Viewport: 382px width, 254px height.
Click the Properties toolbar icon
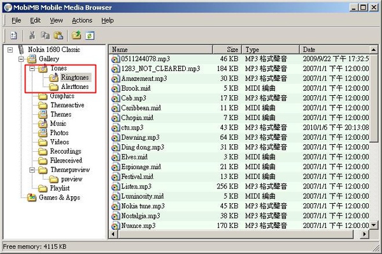[13, 36]
